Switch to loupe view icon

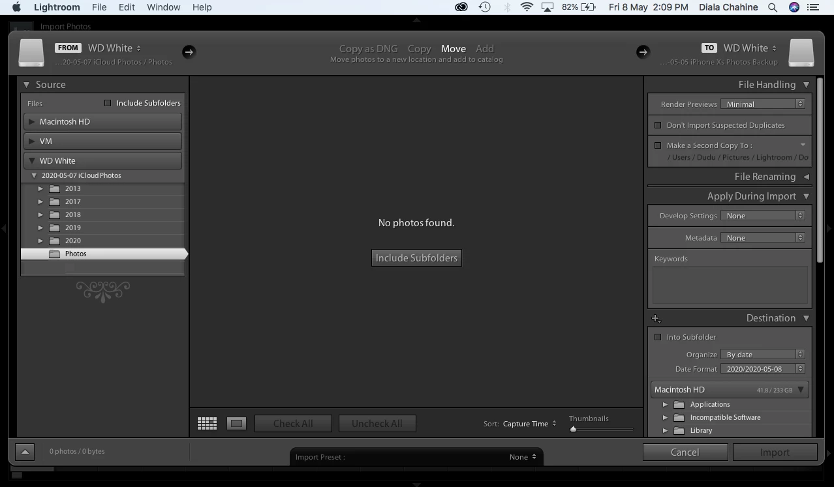[236, 424]
